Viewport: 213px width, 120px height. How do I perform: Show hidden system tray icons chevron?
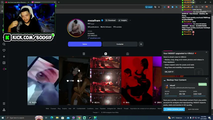[x=185, y=118]
